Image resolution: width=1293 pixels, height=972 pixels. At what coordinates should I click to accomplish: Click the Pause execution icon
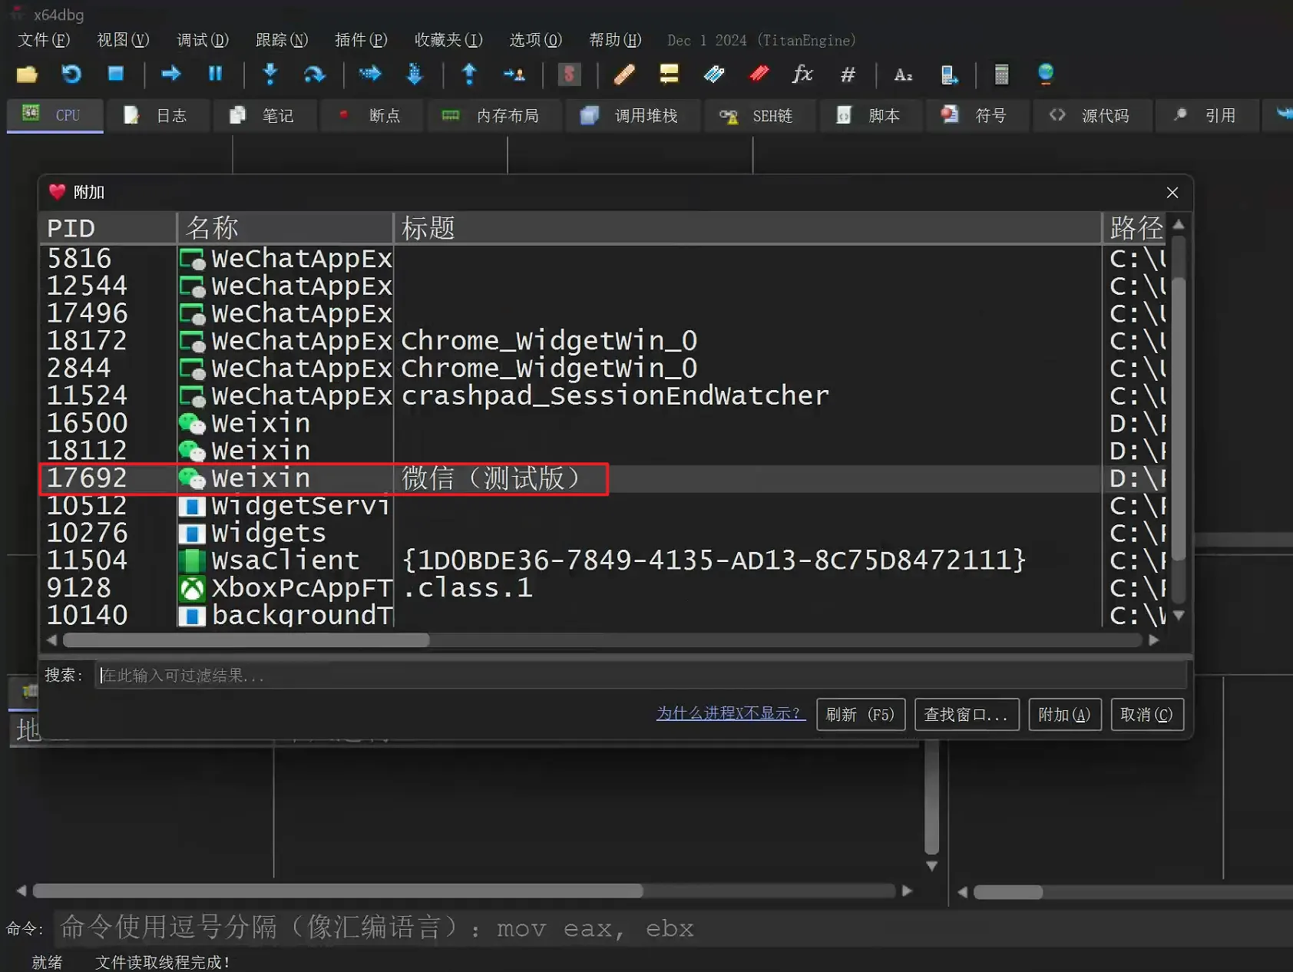(216, 74)
